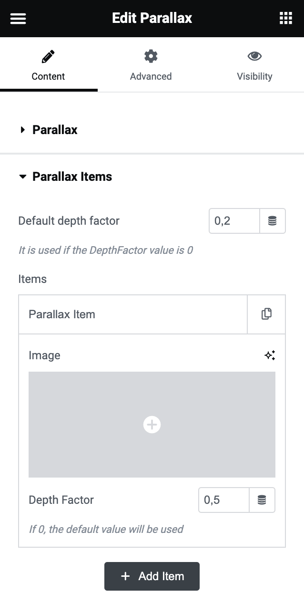Duplicate the Parallax Item
The height and width of the screenshot is (604, 304).
(x=266, y=314)
